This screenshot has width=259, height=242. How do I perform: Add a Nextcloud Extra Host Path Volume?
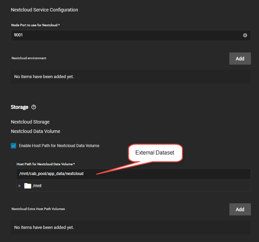240,209
